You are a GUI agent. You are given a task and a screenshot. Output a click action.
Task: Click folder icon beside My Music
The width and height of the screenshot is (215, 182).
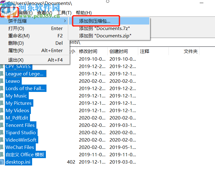[x=2, y=96]
